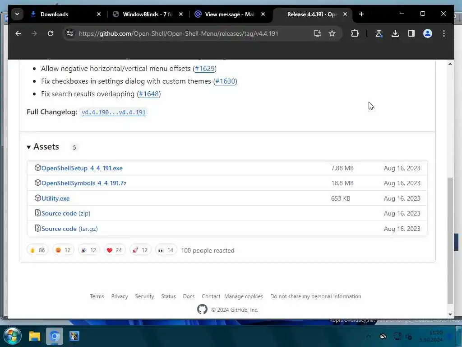Download OpenShellSetup_4_4_191.exe
The image size is (462, 347).
coord(82,168)
